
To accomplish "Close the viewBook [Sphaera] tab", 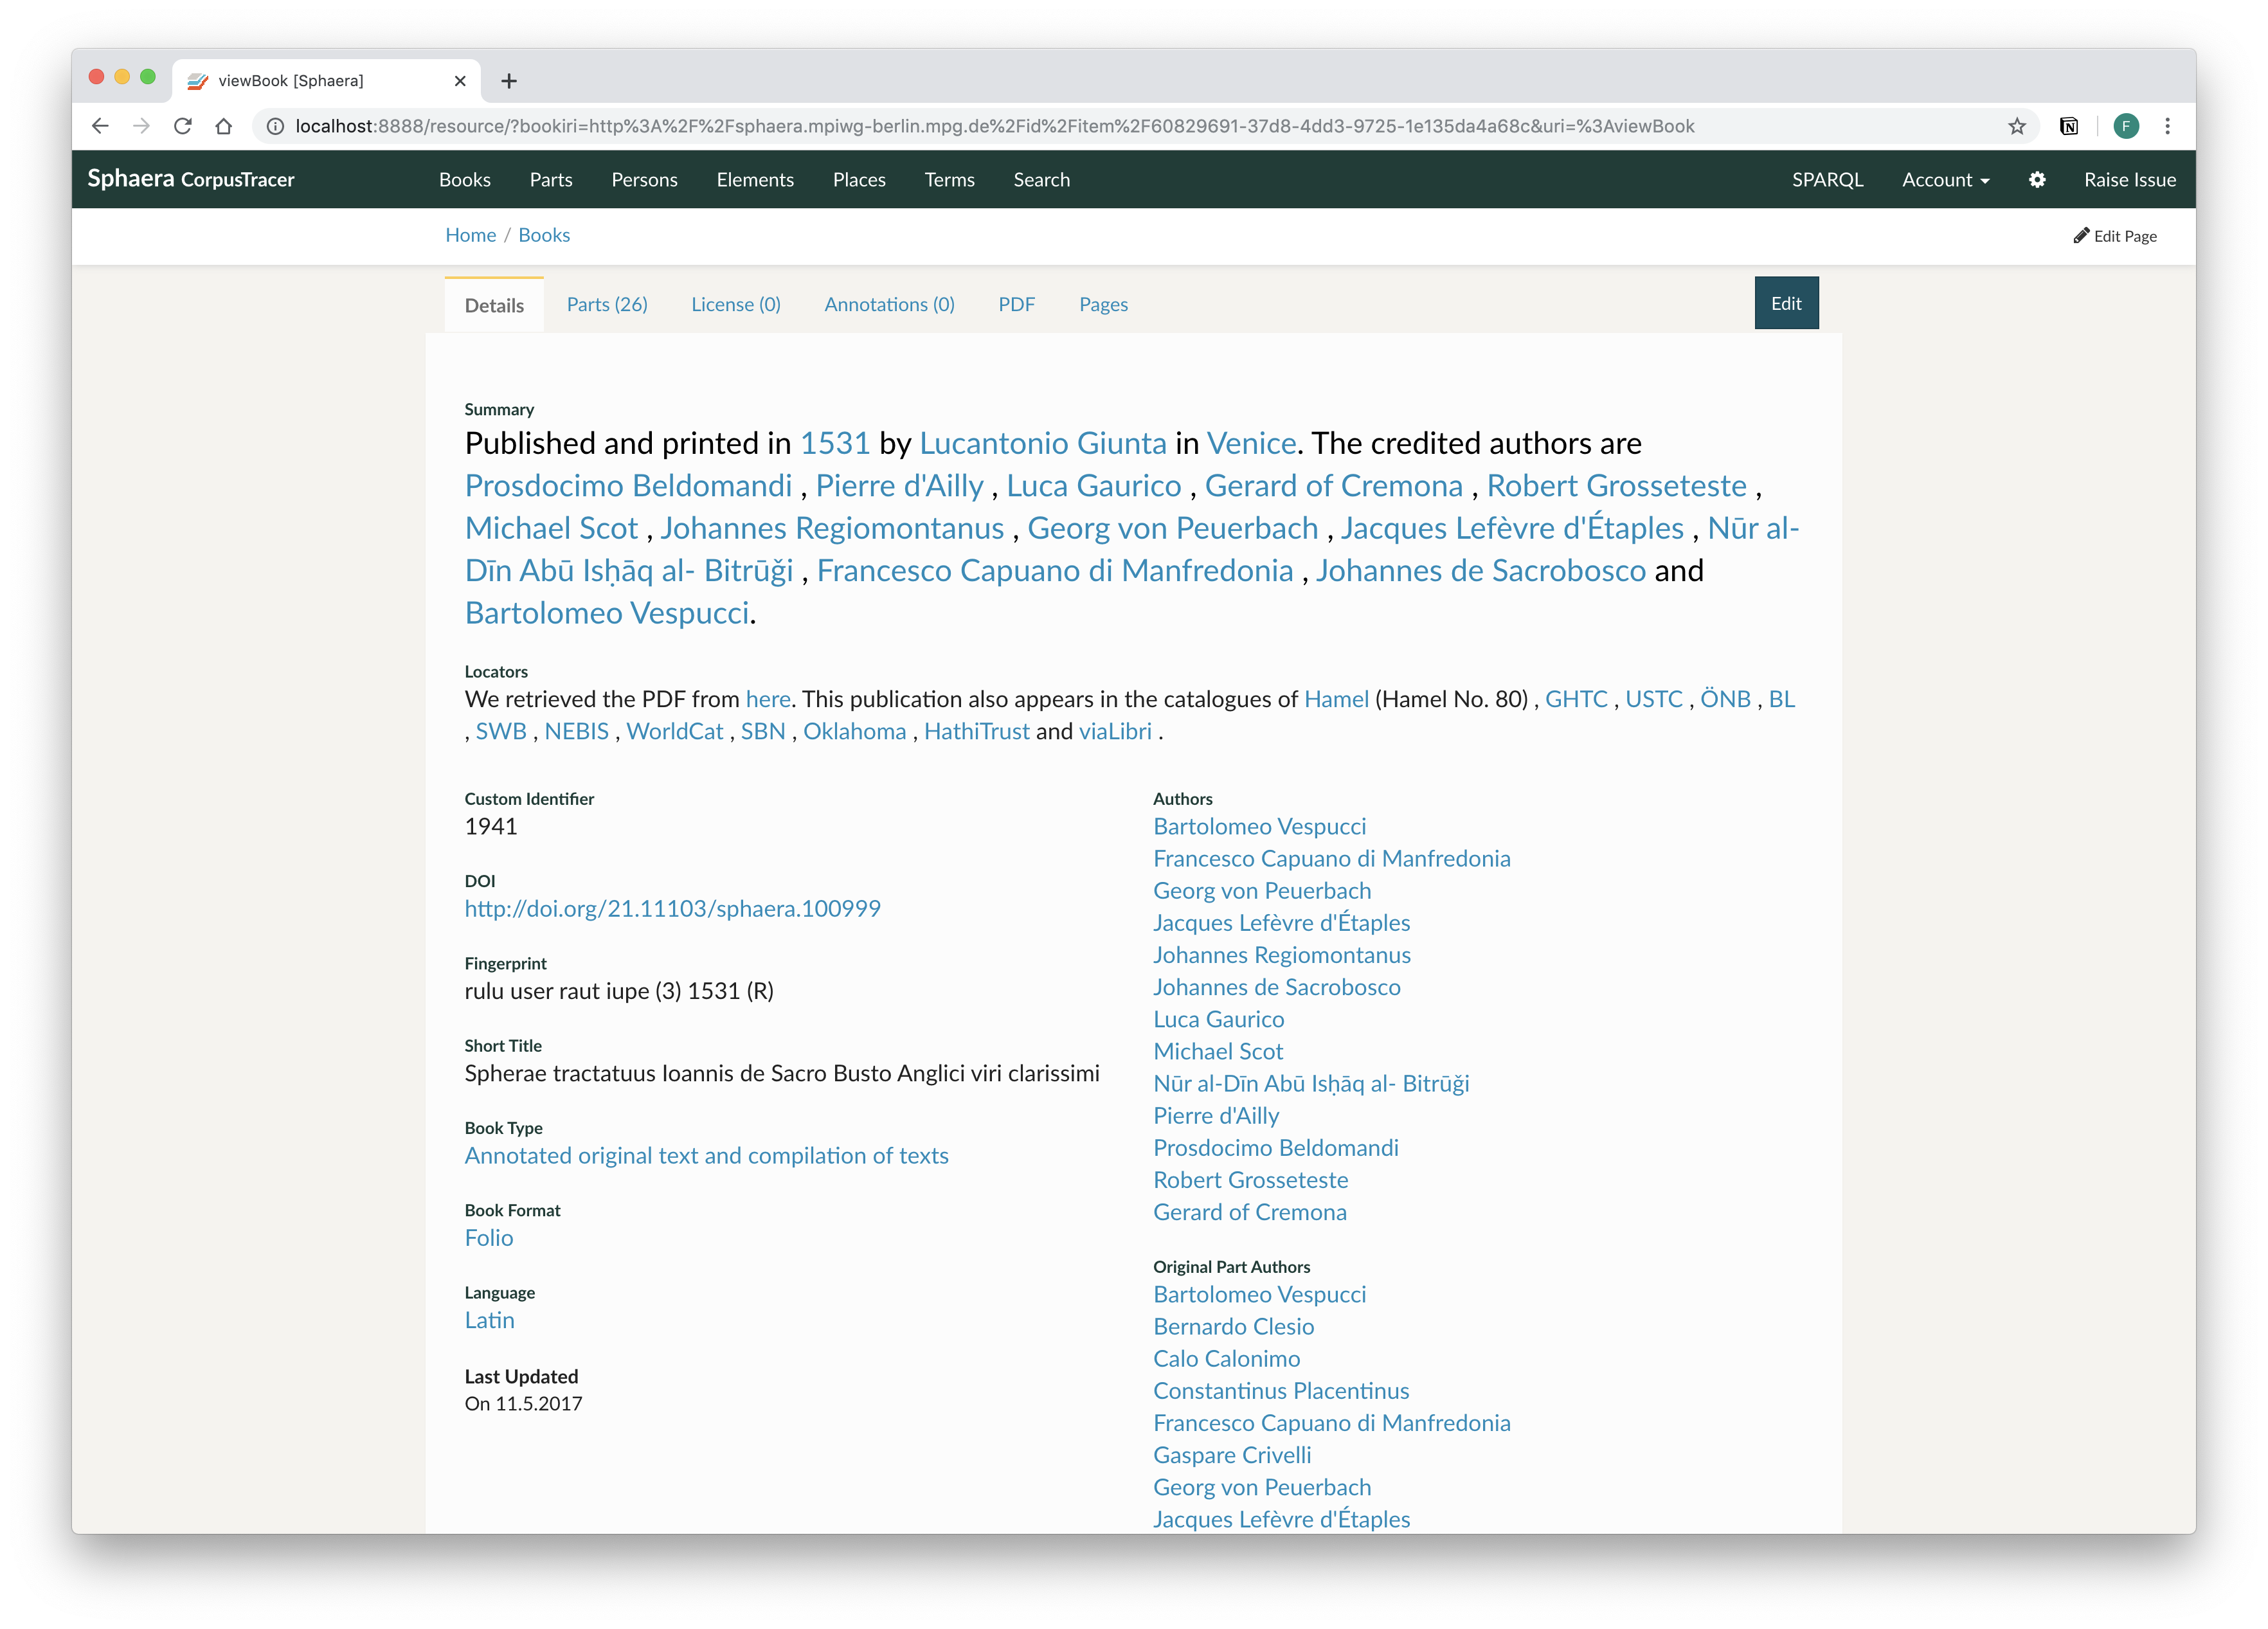I will [460, 81].
